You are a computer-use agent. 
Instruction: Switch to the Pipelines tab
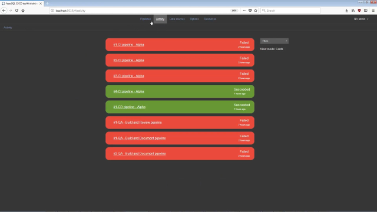[x=145, y=19]
